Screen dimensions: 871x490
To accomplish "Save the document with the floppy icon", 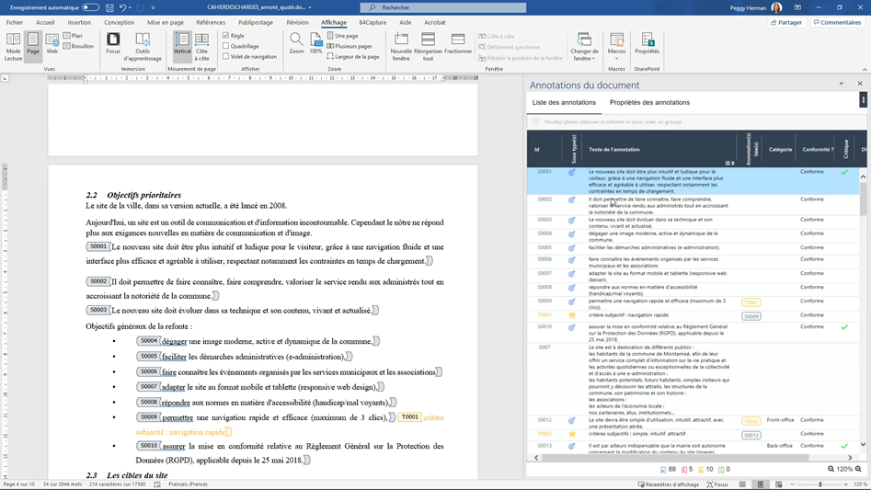I will click(x=109, y=7).
